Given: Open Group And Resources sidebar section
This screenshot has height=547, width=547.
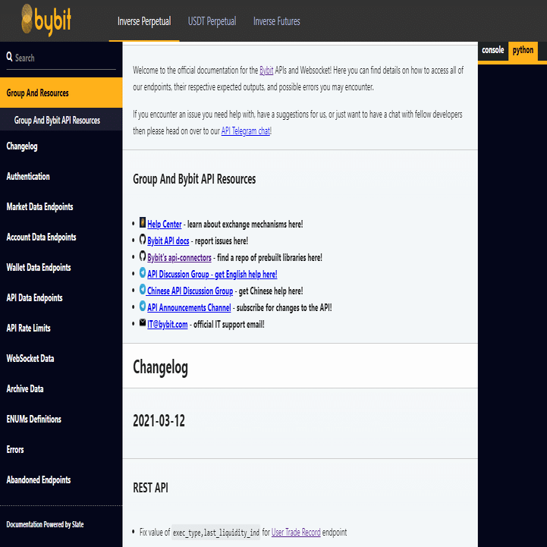Looking at the screenshot, I should pos(61,93).
